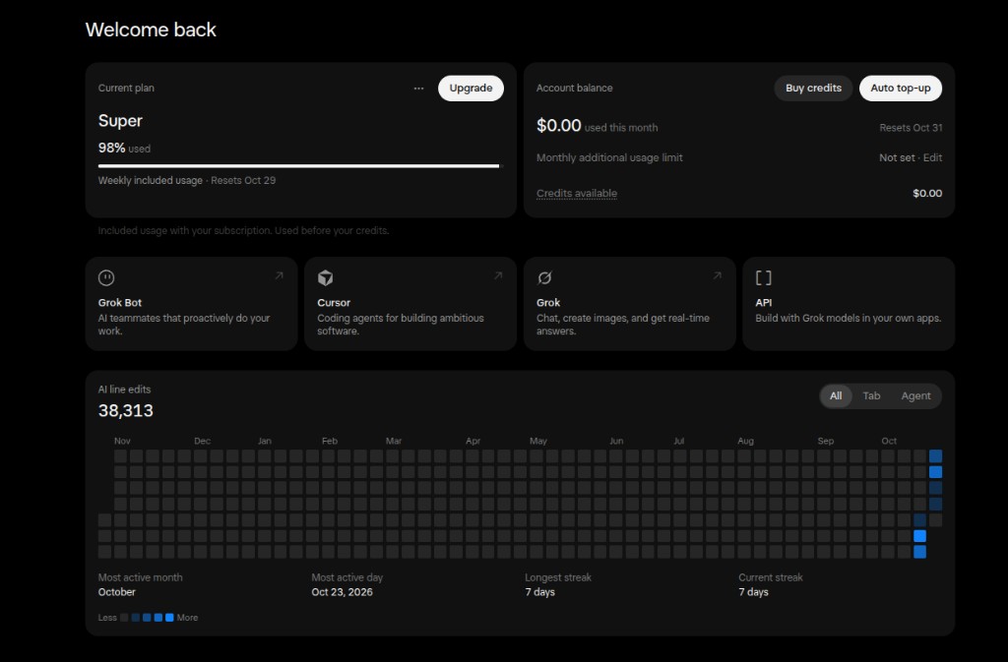The image size is (1008, 662).
Task: Click the "Resets Oct 31" text
Action: tap(911, 128)
